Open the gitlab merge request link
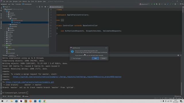Viewport: 184px width, 103px height. (x=67, y=77)
